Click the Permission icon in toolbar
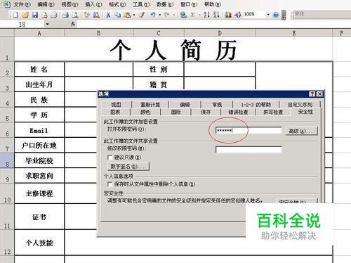 click(x=44, y=15)
